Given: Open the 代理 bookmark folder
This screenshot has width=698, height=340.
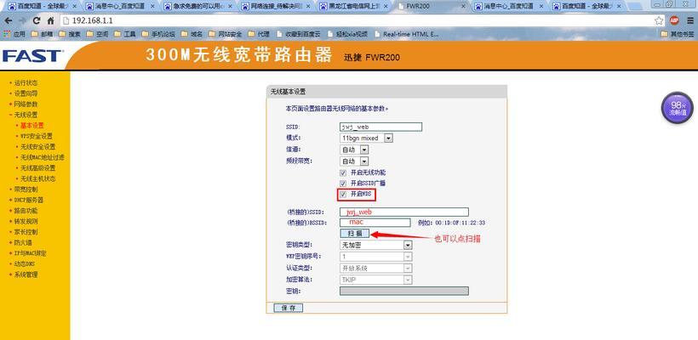Looking at the screenshot, I should click(x=258, y=34).
